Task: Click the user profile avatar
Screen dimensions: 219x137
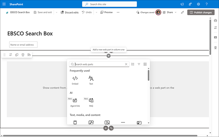Action: [x=158, y=12]
